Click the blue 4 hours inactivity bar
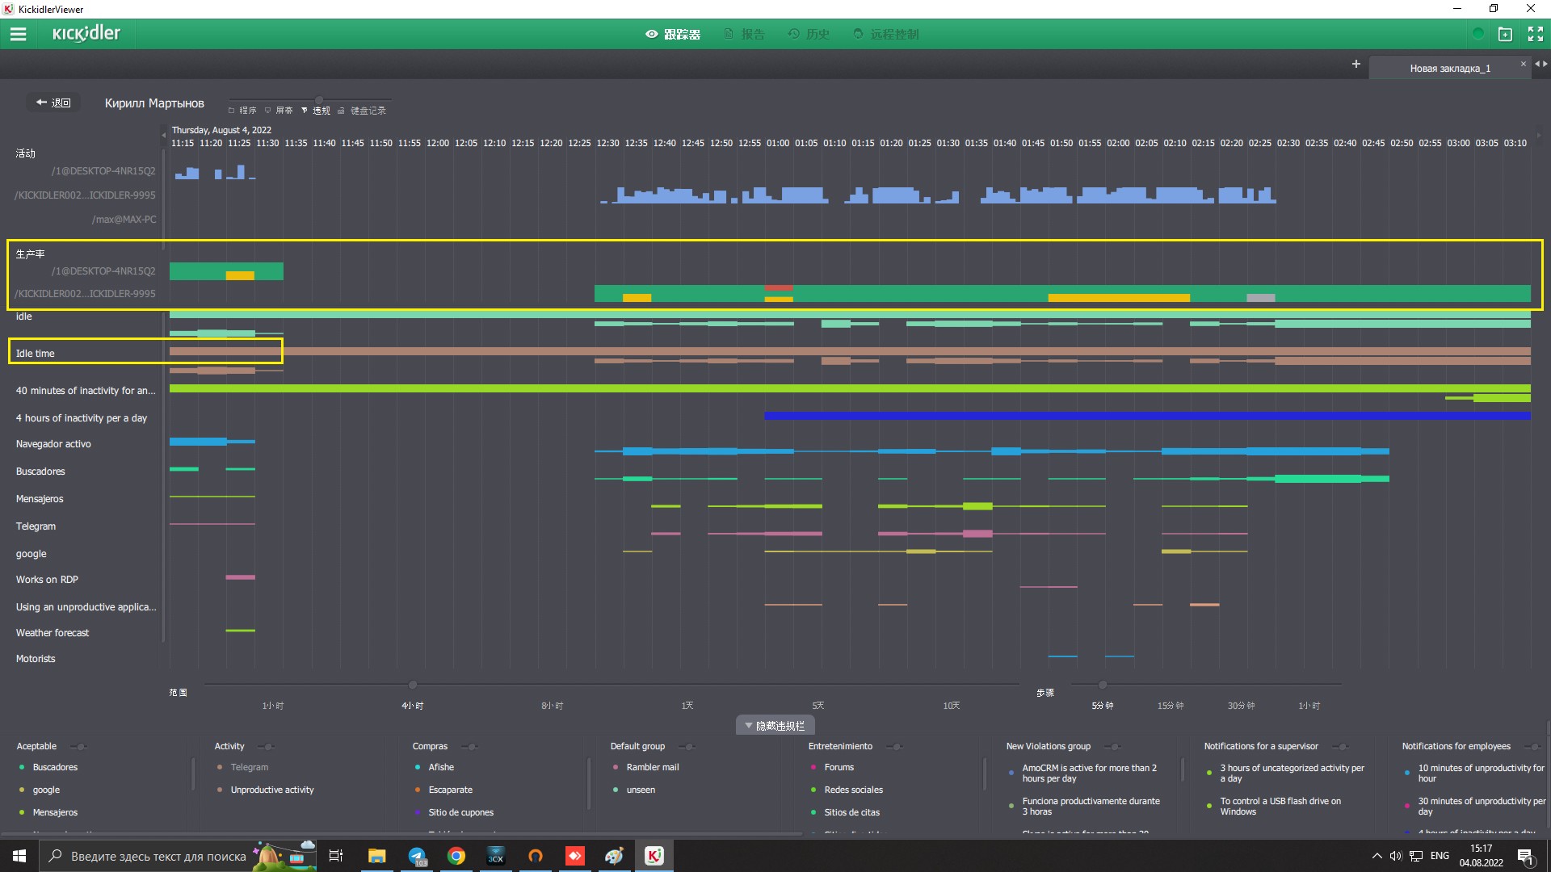Image resolution: width=1551 pixels, height=872 pixels. (x=1147, y=416)
